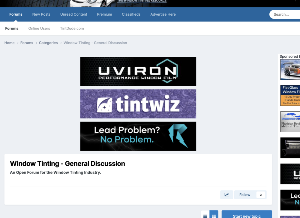Select the Window Tinting - General Discussion heading
This screenshot has width=300, height=218.
(x=67, y=164)
